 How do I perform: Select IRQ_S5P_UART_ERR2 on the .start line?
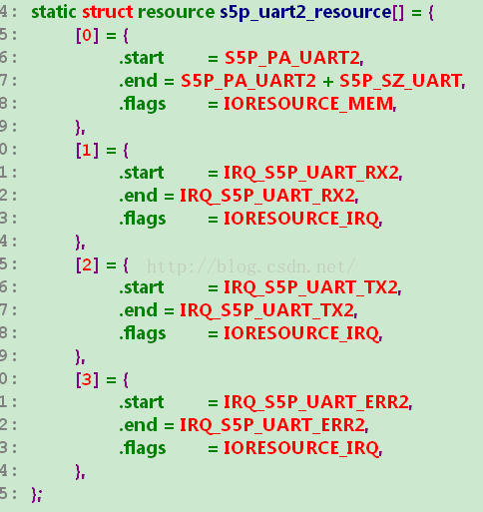point(316,402)
